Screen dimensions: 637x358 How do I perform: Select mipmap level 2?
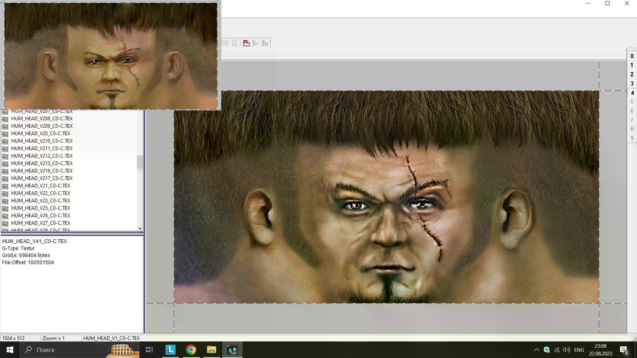pos(632,74)
